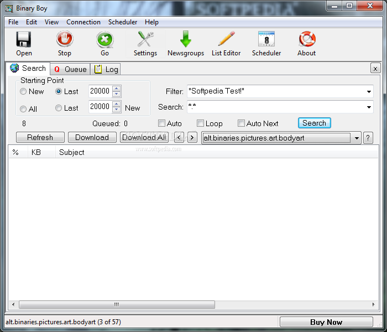
Task: Click the Stop hand icon
Action: (65, 39)
